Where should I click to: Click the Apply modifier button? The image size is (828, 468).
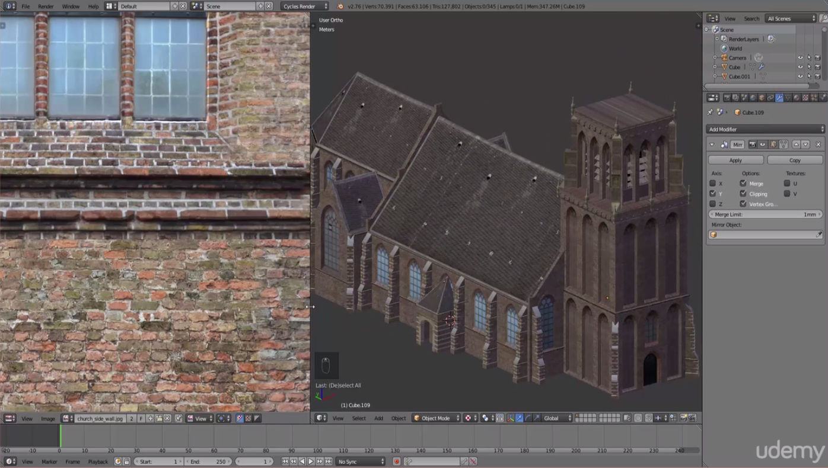735,160
